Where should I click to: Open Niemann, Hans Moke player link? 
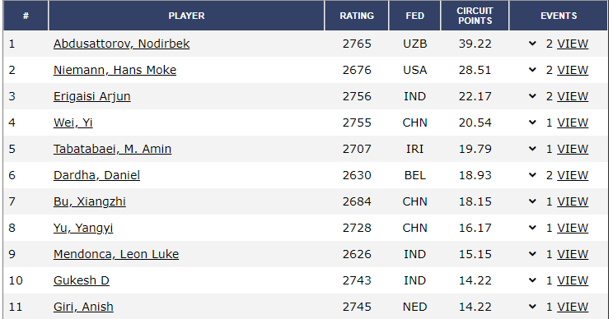pyautogui.click(x=115, y=70)
